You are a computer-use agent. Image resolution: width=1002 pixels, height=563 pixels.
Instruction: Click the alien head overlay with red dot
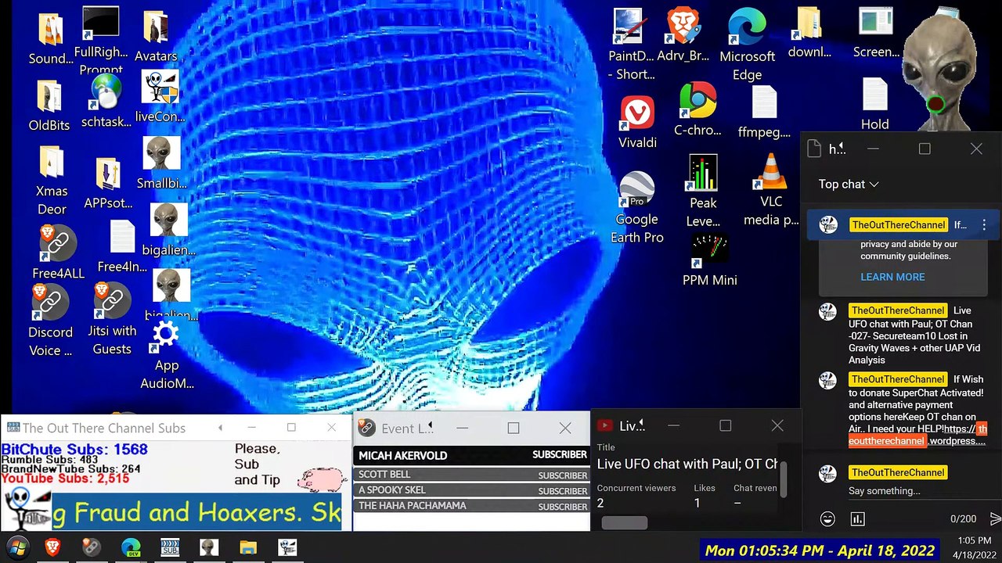pyautogui.click(x=938, y=70)
